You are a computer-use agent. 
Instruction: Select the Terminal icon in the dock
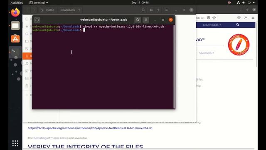15,52
